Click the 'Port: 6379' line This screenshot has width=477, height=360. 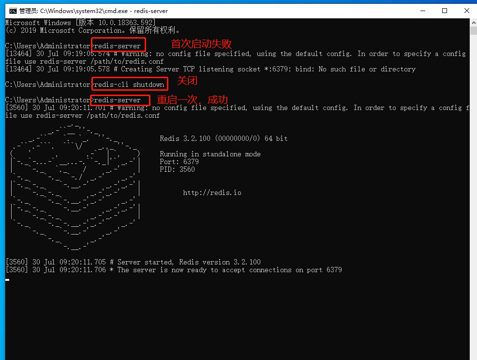click(x=179, y=162)
